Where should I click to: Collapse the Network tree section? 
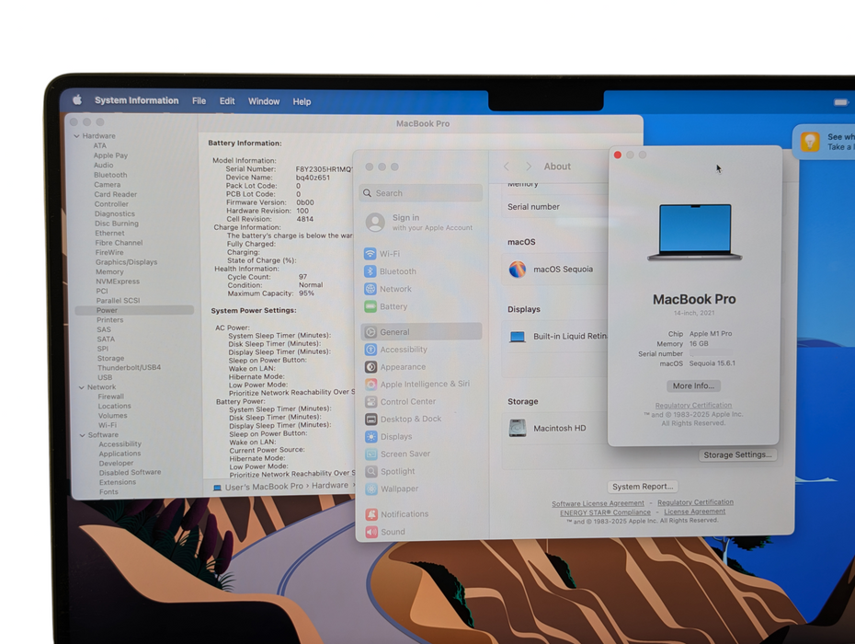[81, 387]
